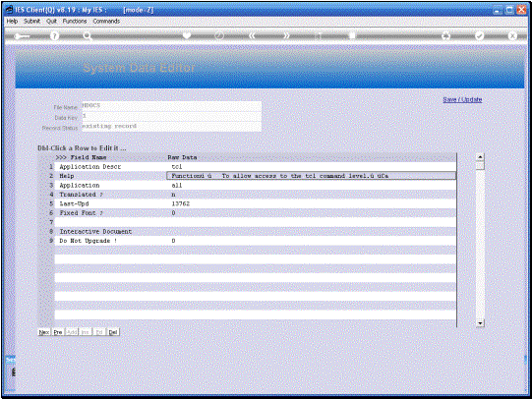Select the magnifier search icon
The width and height of the screenshot is (532, 399).
click(x=88, y=36)
